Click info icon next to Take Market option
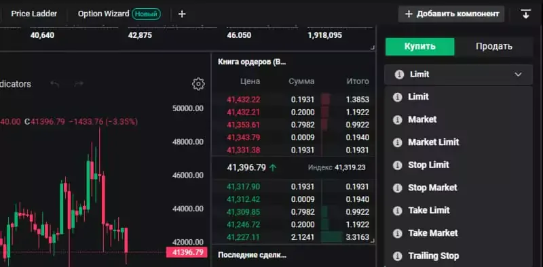 pos(398,233)
